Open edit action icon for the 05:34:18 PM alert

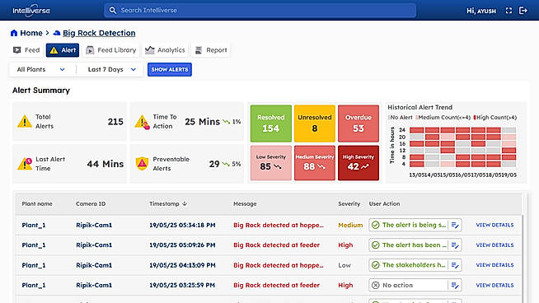(455, 225)
